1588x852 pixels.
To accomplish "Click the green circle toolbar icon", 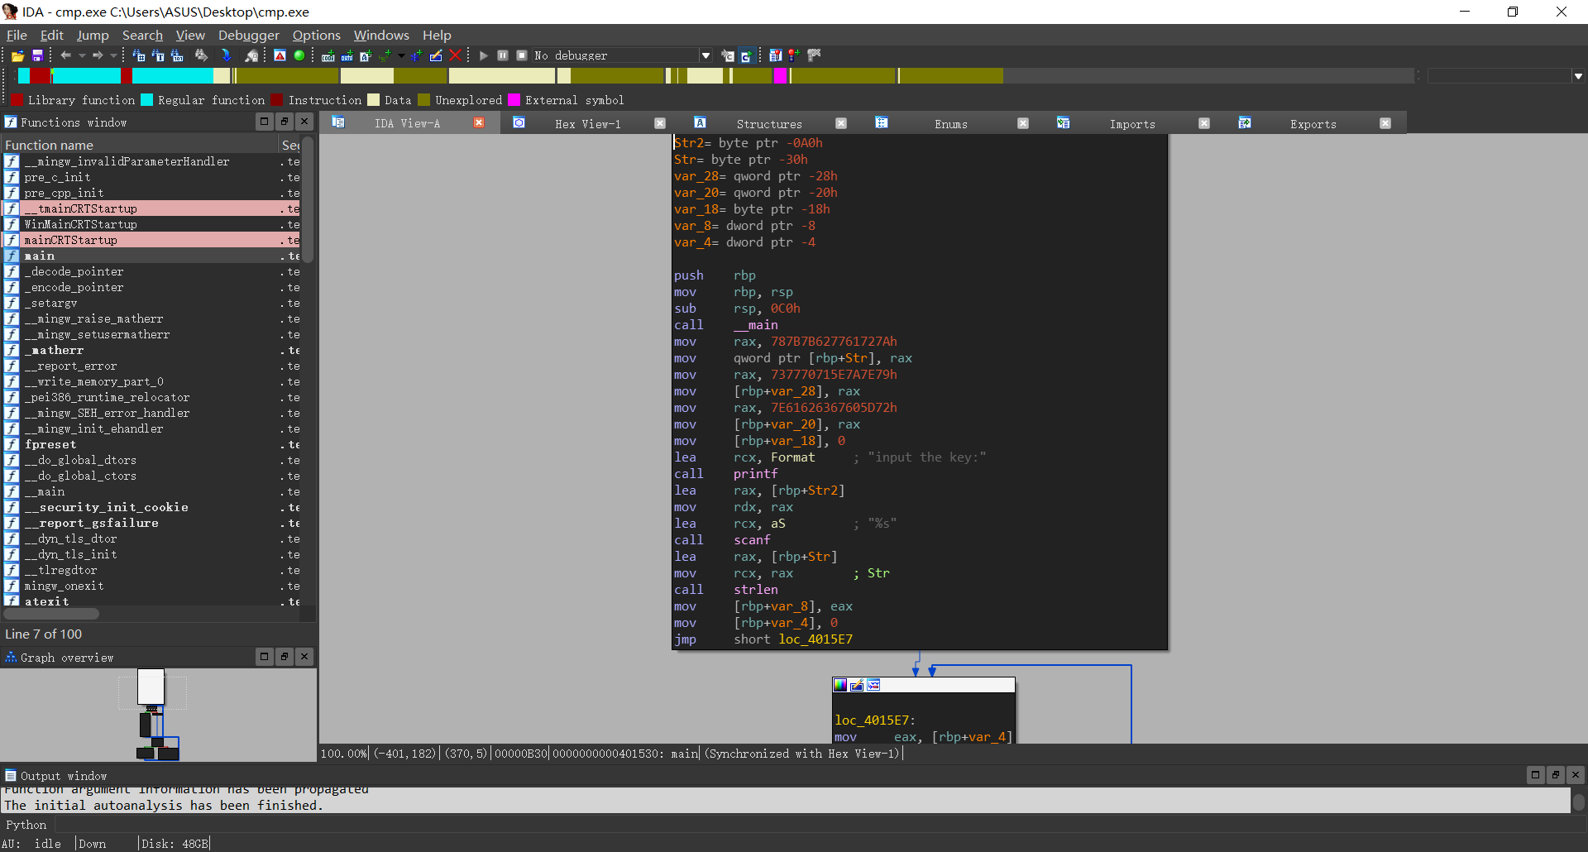I will [299, 55].
